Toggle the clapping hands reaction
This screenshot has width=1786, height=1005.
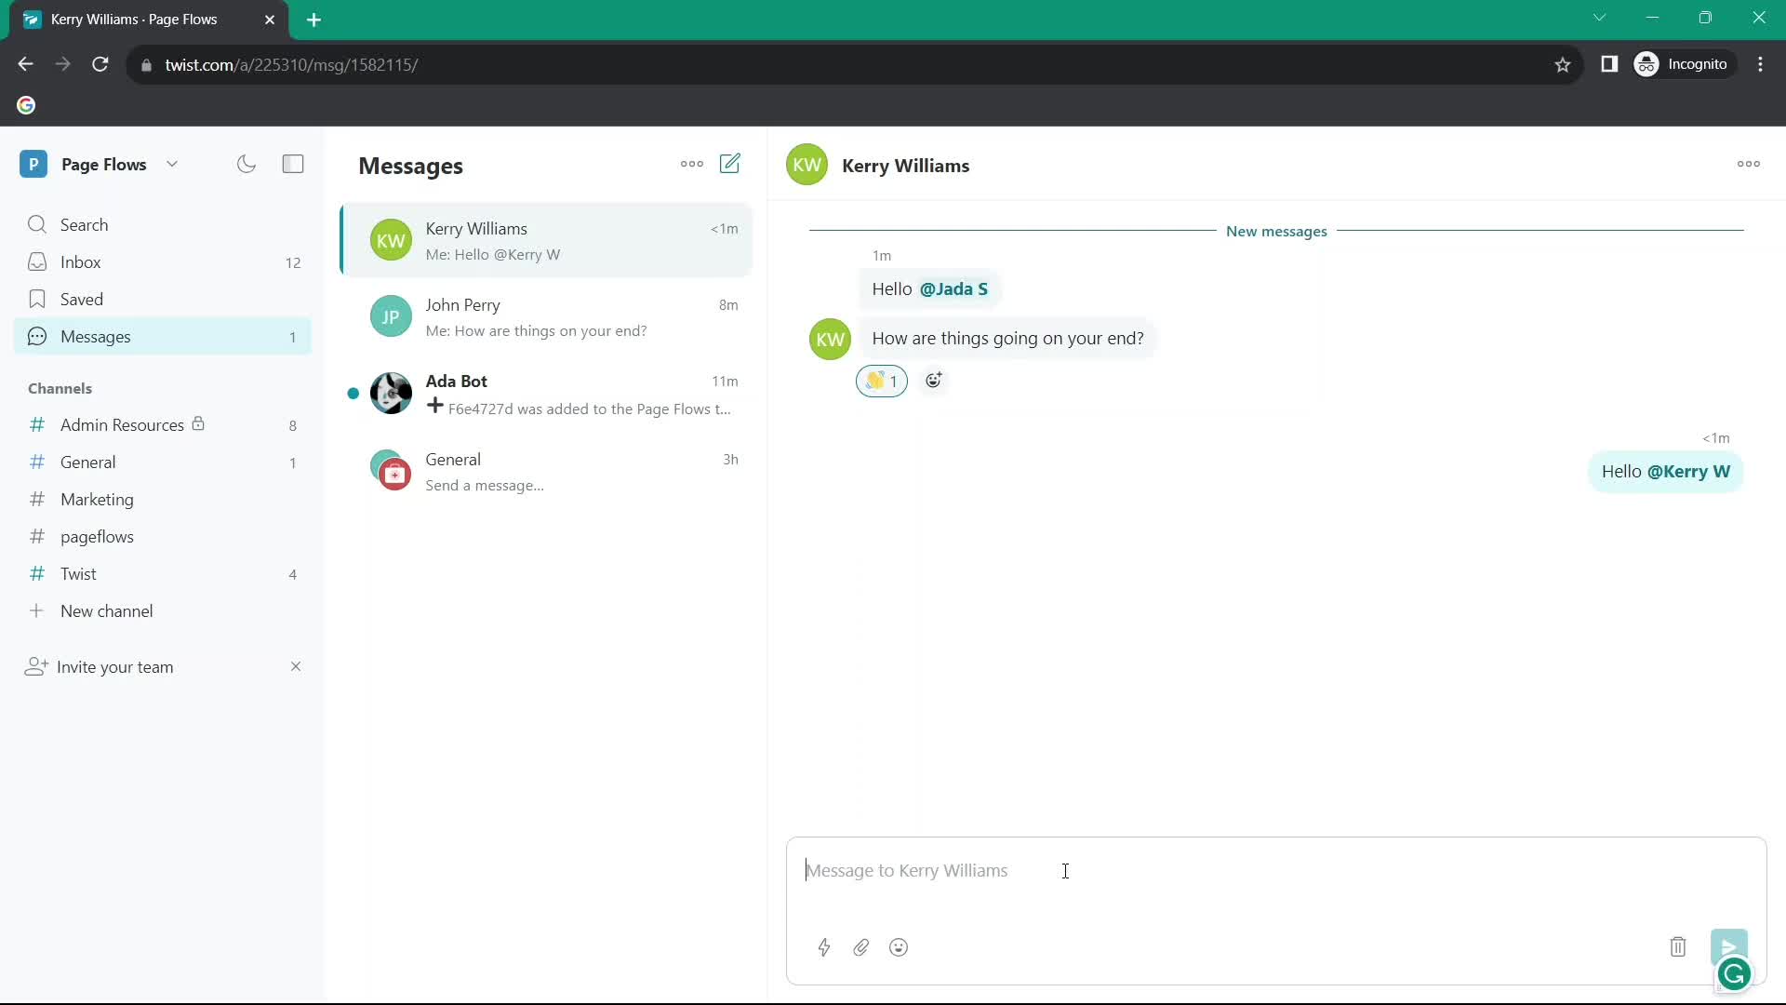(x=881, y=381)
